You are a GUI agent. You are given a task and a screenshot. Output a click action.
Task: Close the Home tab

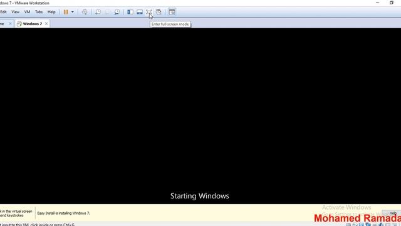click(x=10, y=24)
